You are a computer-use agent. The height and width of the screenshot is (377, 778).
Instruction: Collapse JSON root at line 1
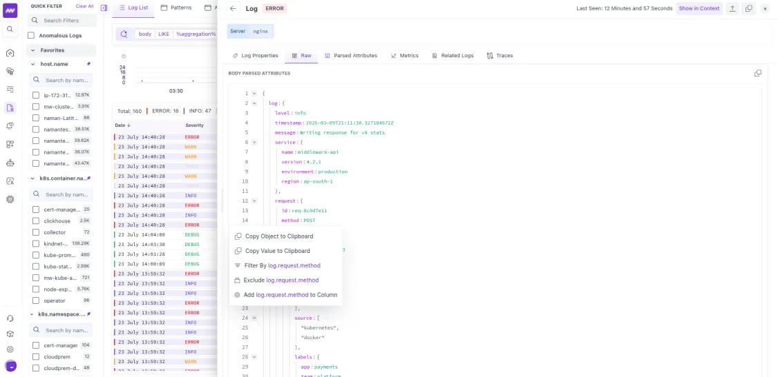pyautogui.click(x=254, y=94)
